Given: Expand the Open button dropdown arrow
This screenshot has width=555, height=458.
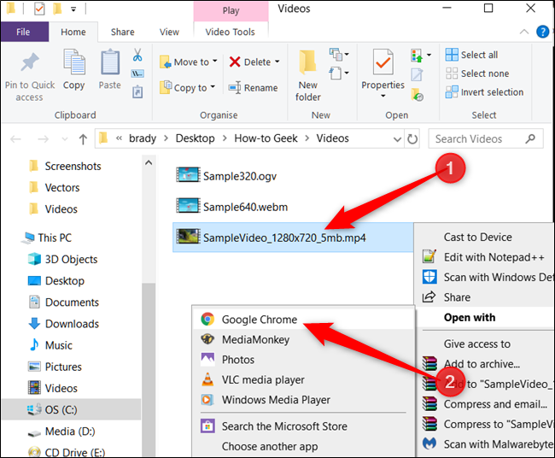Looking at the screenshot, I should pyautogui.click(x=429, y=55).
